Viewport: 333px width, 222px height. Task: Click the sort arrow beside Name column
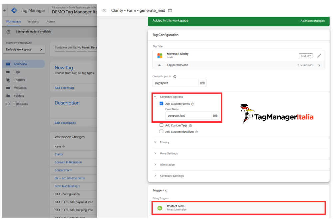[64, 147]
